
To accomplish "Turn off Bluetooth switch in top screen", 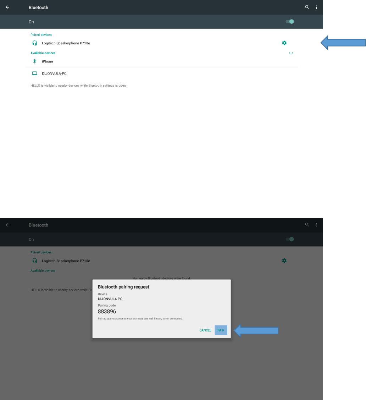I will point(290,22).
